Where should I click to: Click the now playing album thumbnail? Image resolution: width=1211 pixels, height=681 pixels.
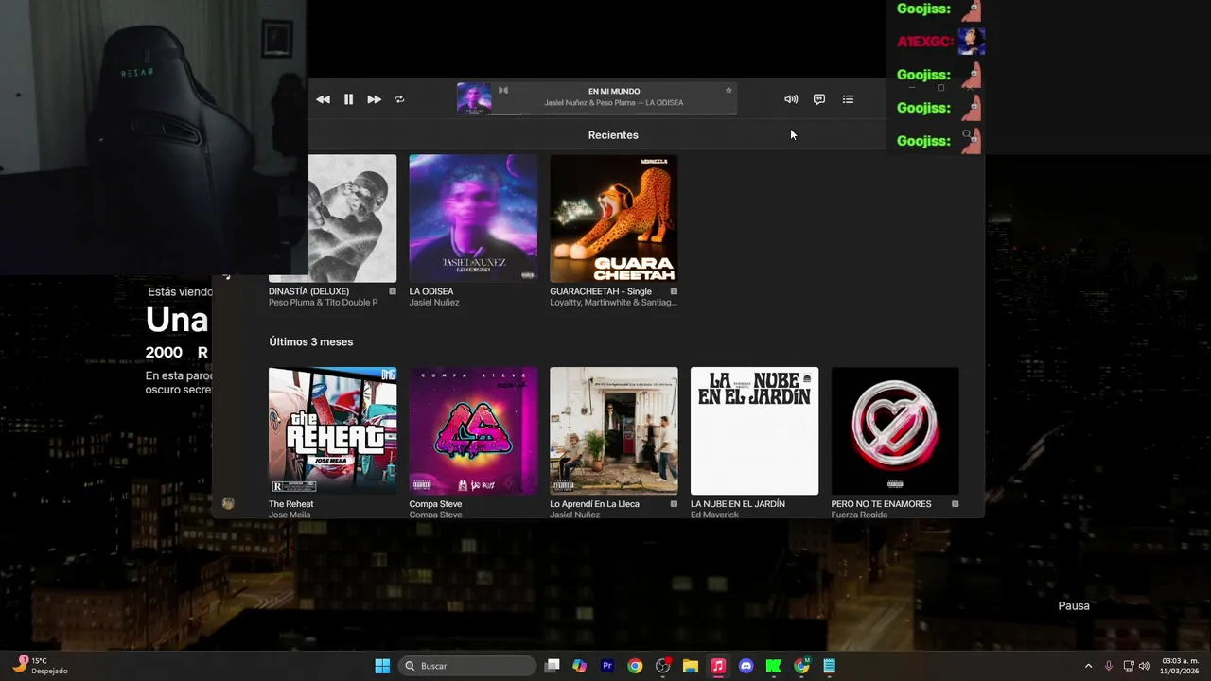(474, 98)
